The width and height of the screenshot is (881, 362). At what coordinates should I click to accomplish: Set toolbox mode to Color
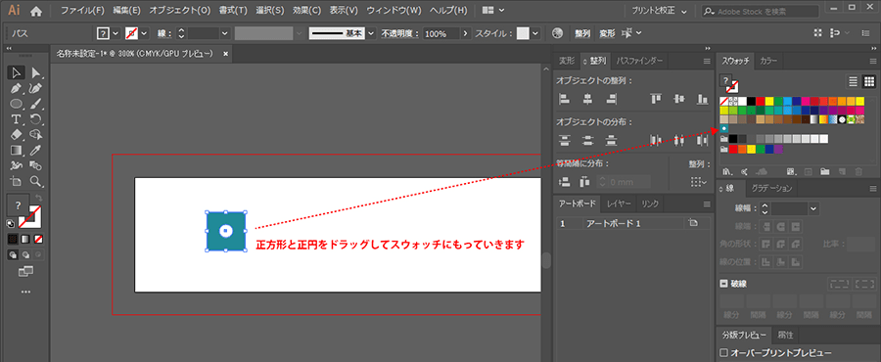pos(13,239)
